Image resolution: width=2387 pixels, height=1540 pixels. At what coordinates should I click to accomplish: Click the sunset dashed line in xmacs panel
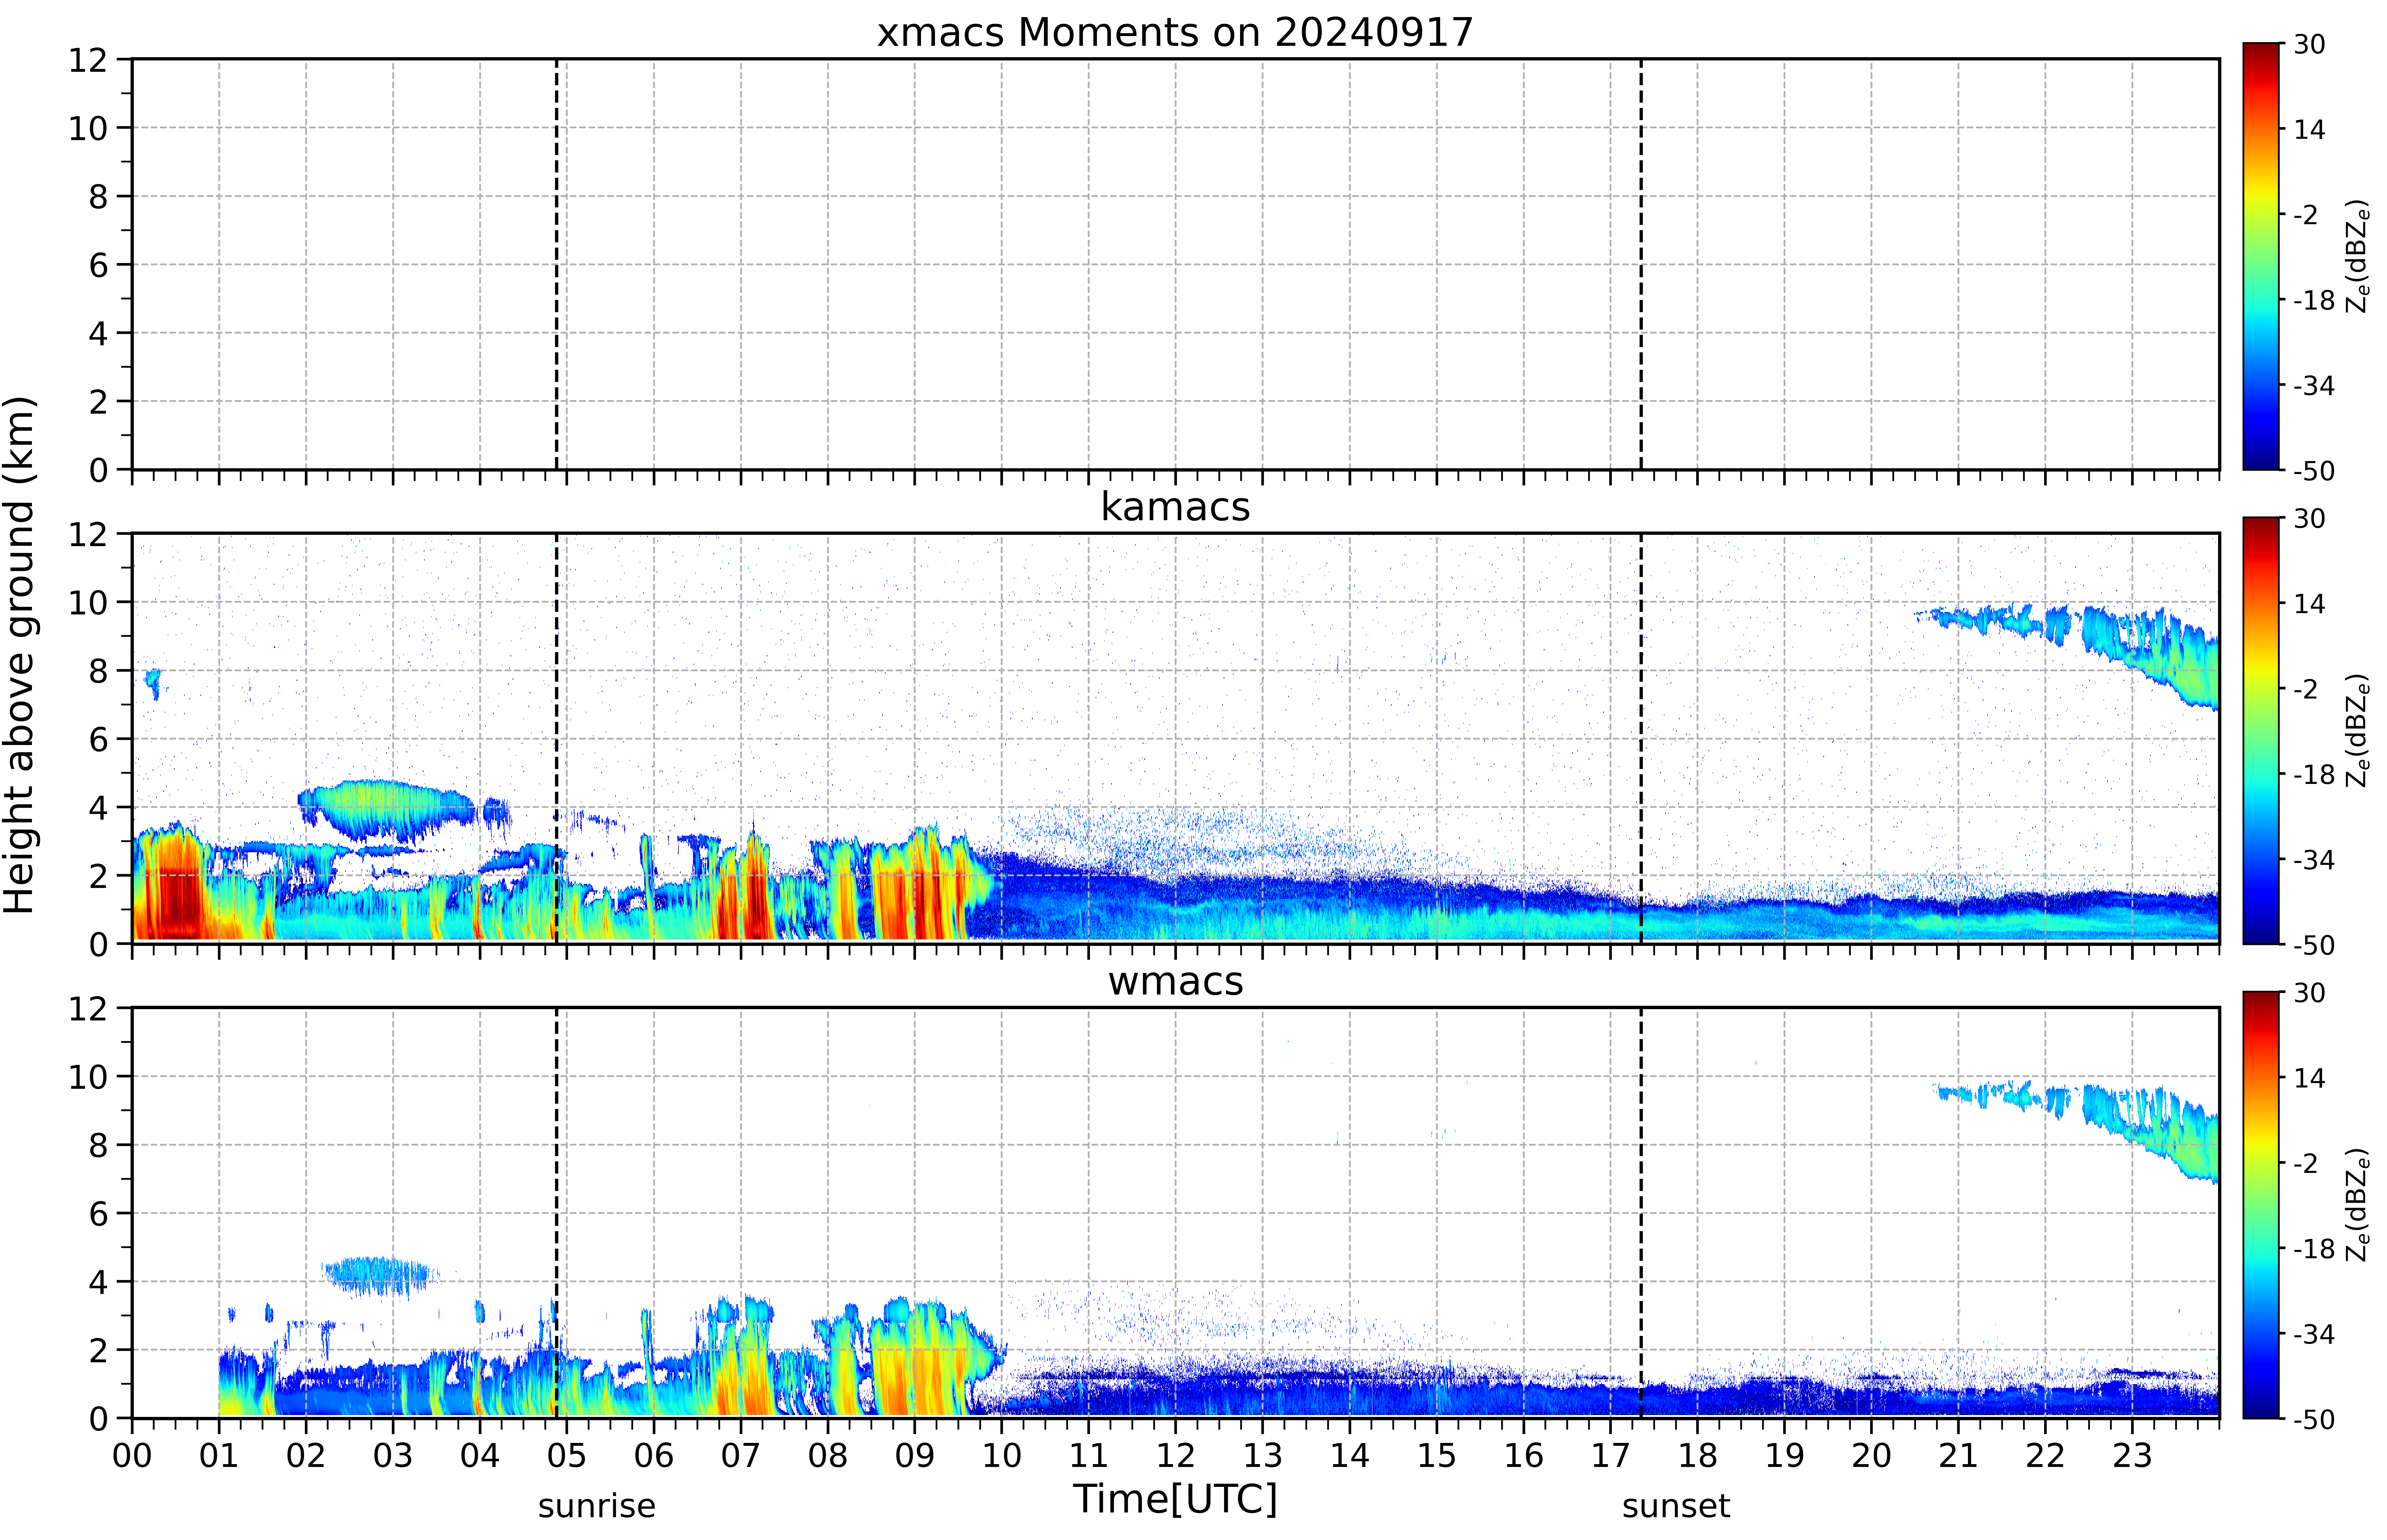pos(1641,264)
